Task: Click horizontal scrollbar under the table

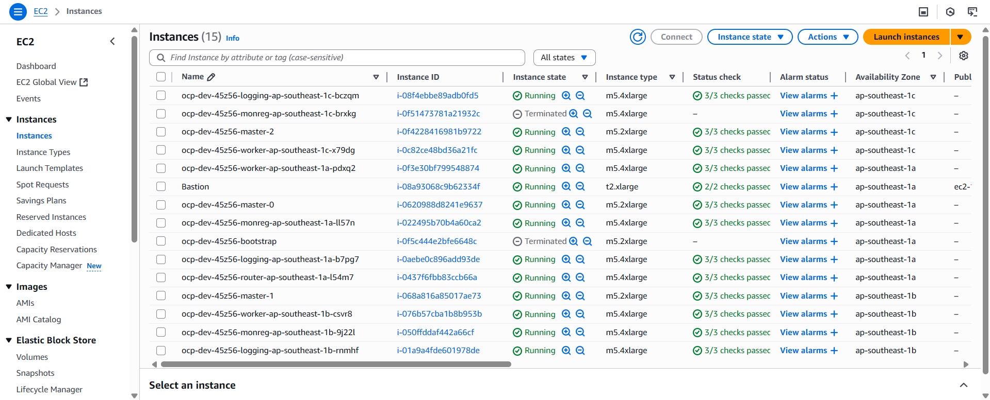Action: pos(336,364)
